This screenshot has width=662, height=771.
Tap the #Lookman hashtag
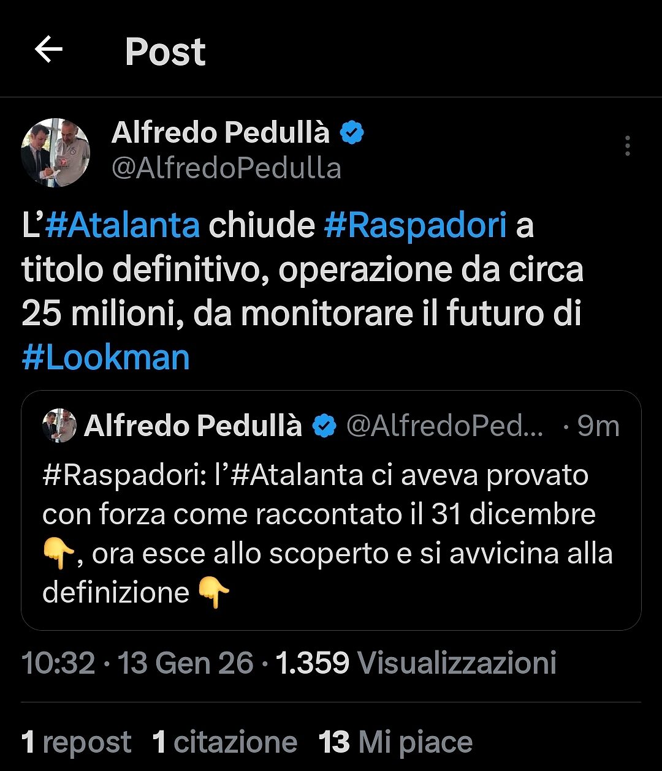click(106, 358)
